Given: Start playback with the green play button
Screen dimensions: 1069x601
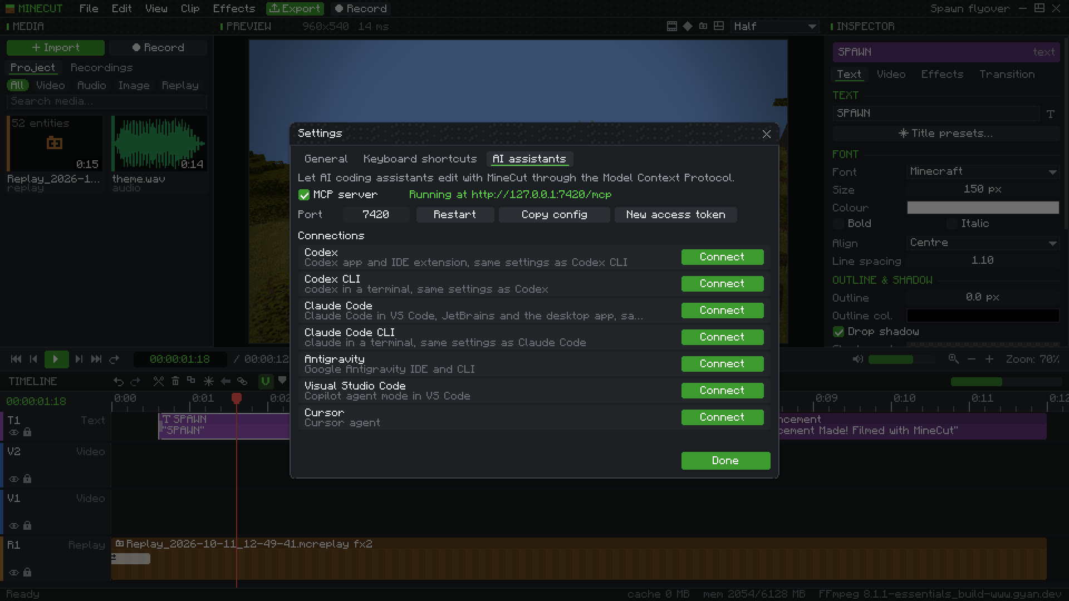Looking at the screenshot, I should [56, 359].
